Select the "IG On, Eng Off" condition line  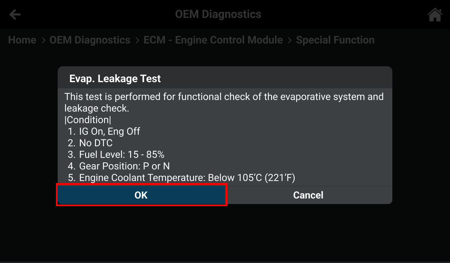109,131
